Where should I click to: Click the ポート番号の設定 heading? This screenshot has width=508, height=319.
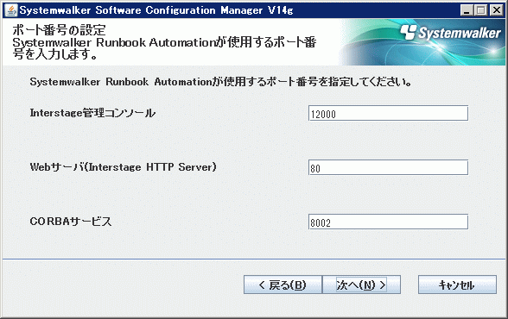click(60, 30)
